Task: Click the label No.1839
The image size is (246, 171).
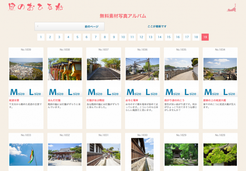Action: point(26,50)
